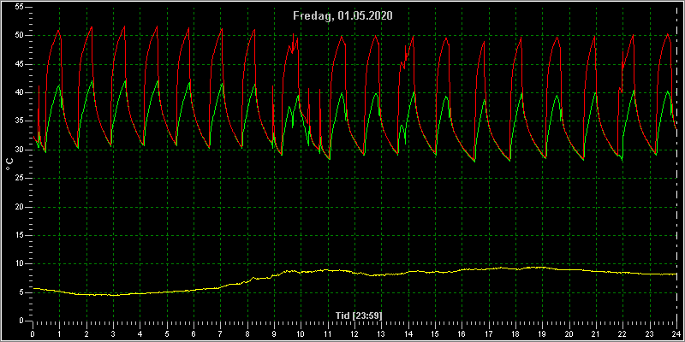Click hour 21 tick label
The width and height of the screenshot is (685, 342).
(596, 334)
